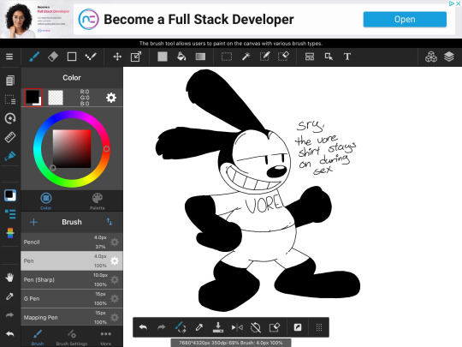Open the selection menu icon in sidebar

tap(10, 99)
